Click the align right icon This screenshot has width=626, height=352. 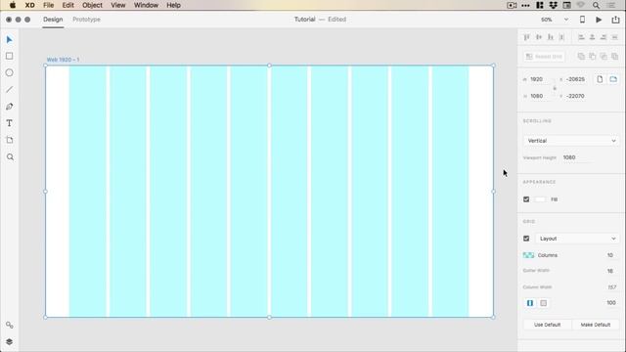pyautogui.click(x=604, y=37)
